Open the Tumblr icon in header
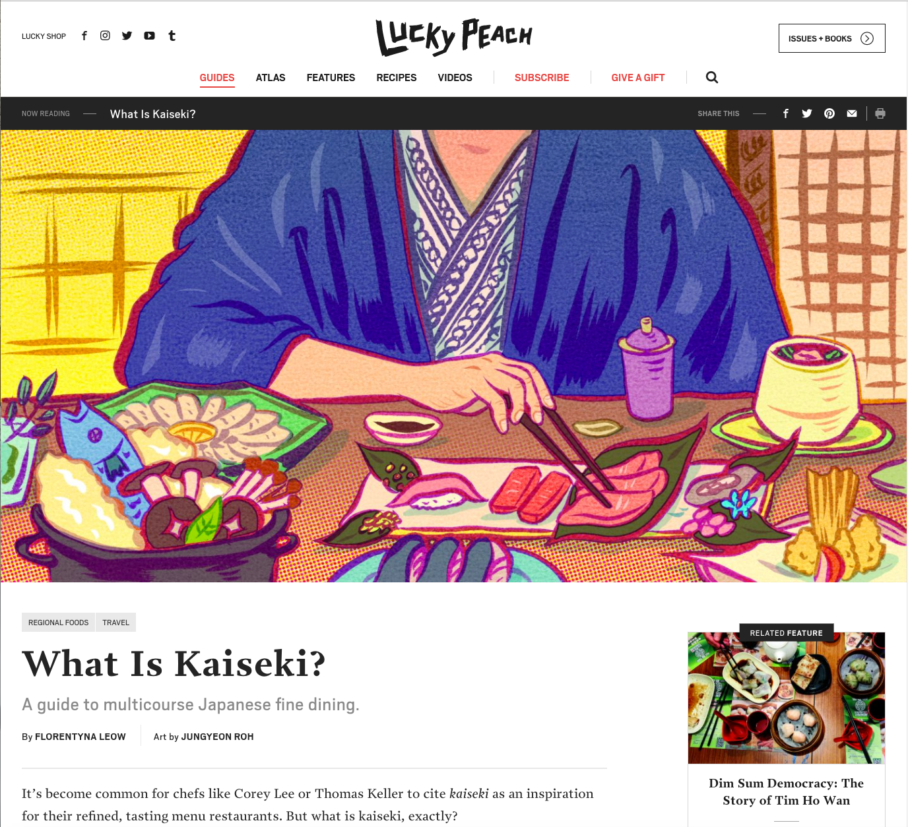Image resolution: width=908 pixels, height=827 pixels. 172,36
